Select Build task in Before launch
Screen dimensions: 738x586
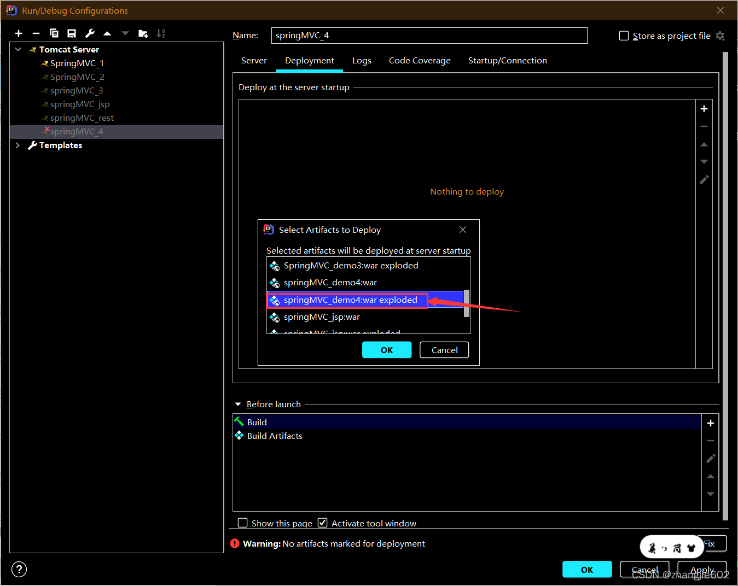pyautogui.click(x=467, y=422)
